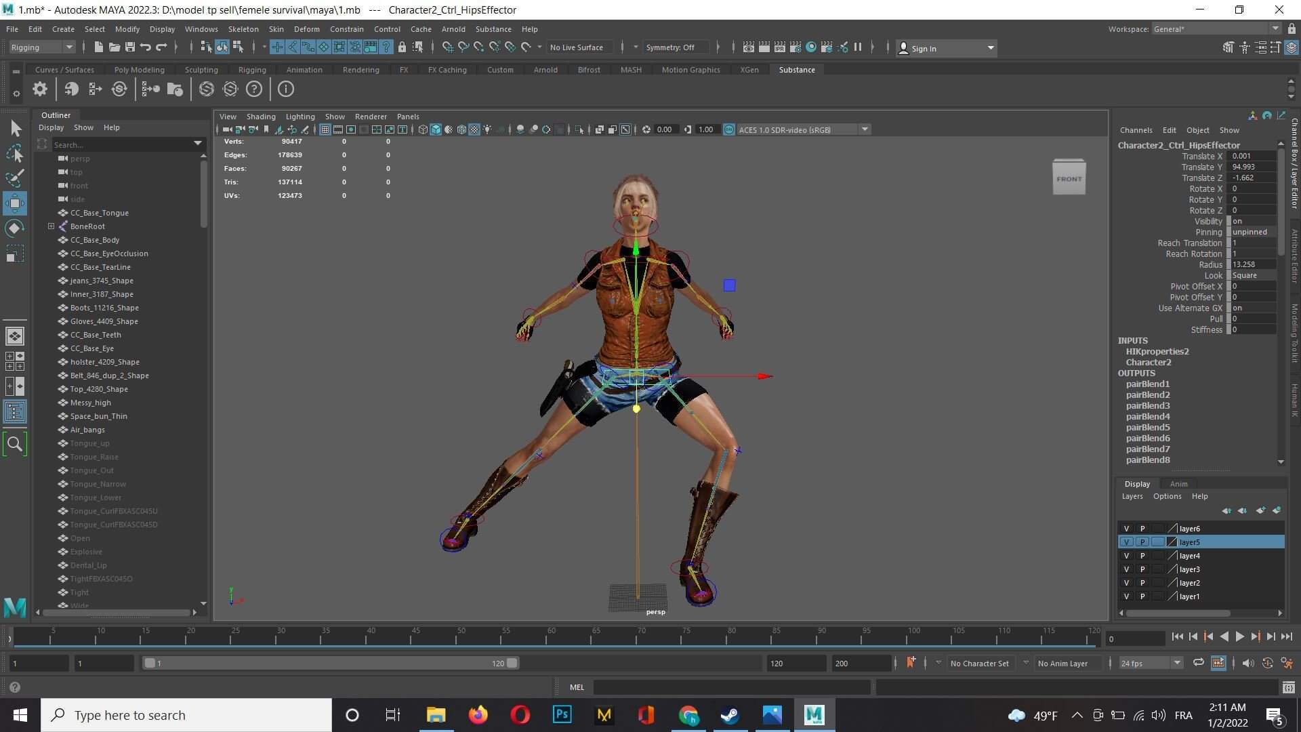Activate the Paint Selection tool
1301x732 pixels.
(15, 178)
